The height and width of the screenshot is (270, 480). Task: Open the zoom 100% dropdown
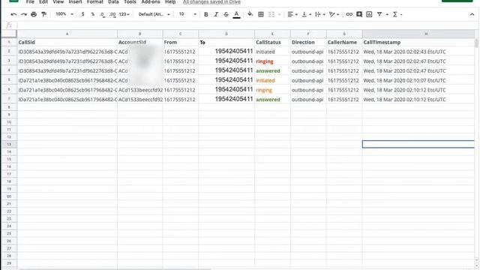coord(64,14)
